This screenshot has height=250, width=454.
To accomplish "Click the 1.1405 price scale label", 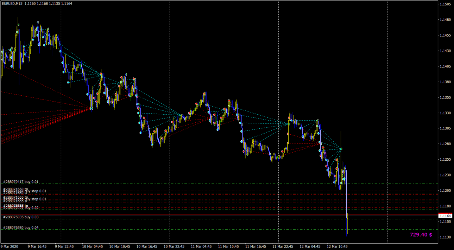I will (445, 66).
